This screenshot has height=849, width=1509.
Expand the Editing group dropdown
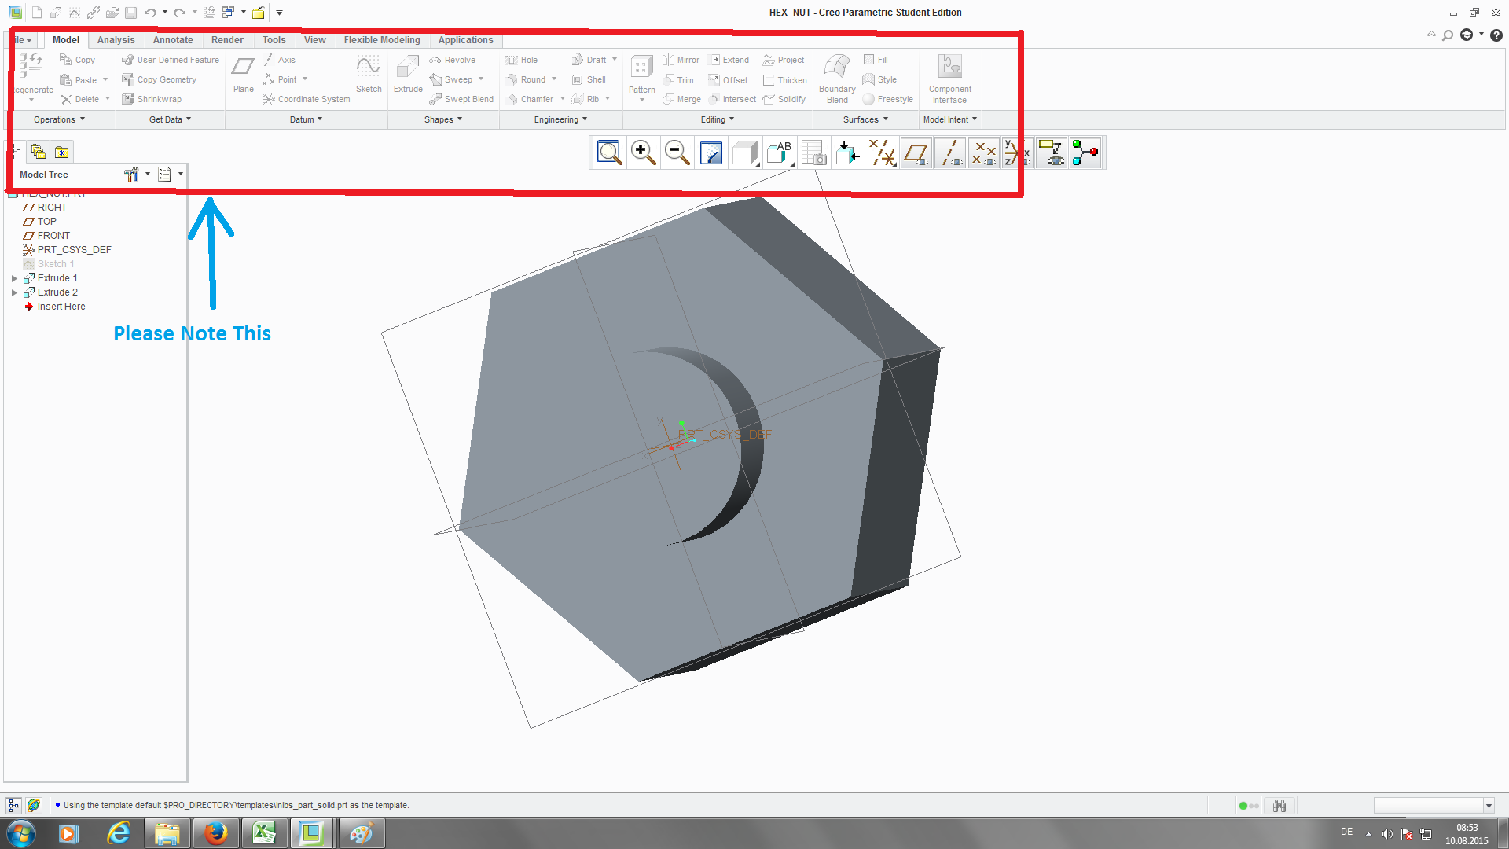718,119
